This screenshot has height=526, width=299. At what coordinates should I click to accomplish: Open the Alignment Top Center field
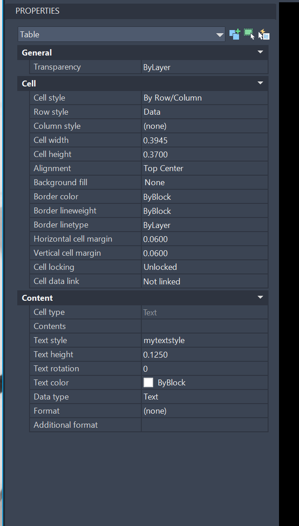(x=204, y=168)
